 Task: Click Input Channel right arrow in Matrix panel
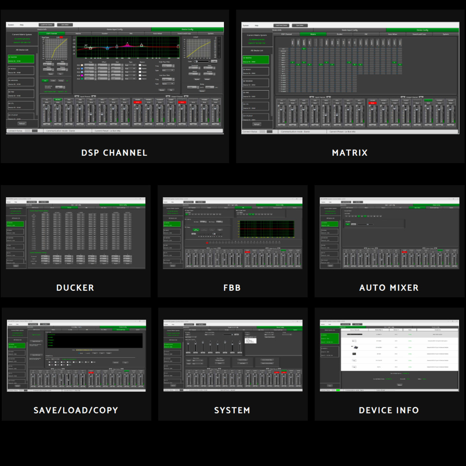pos(329,97)
